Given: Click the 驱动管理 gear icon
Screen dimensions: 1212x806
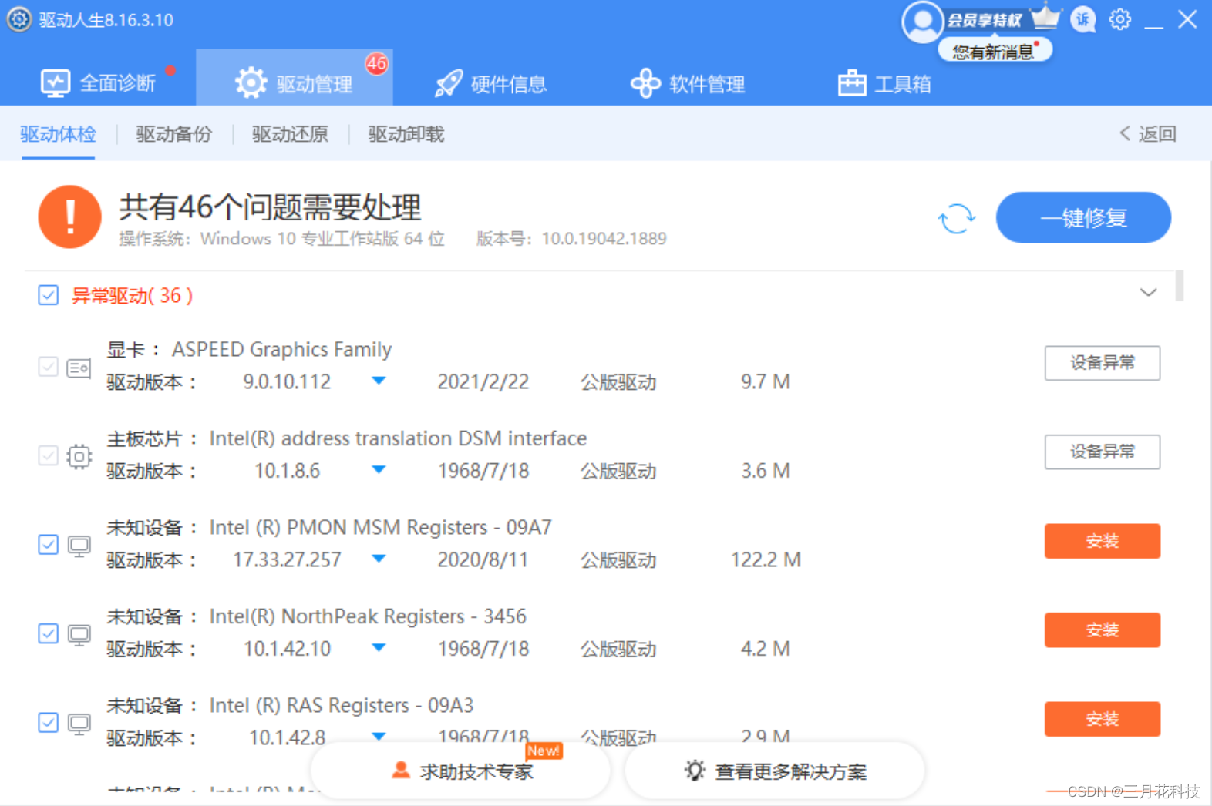Looking at the screenshot, I should (251, 83).
